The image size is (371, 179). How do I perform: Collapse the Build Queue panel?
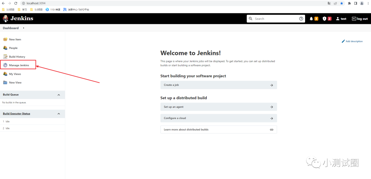(59, 95)
